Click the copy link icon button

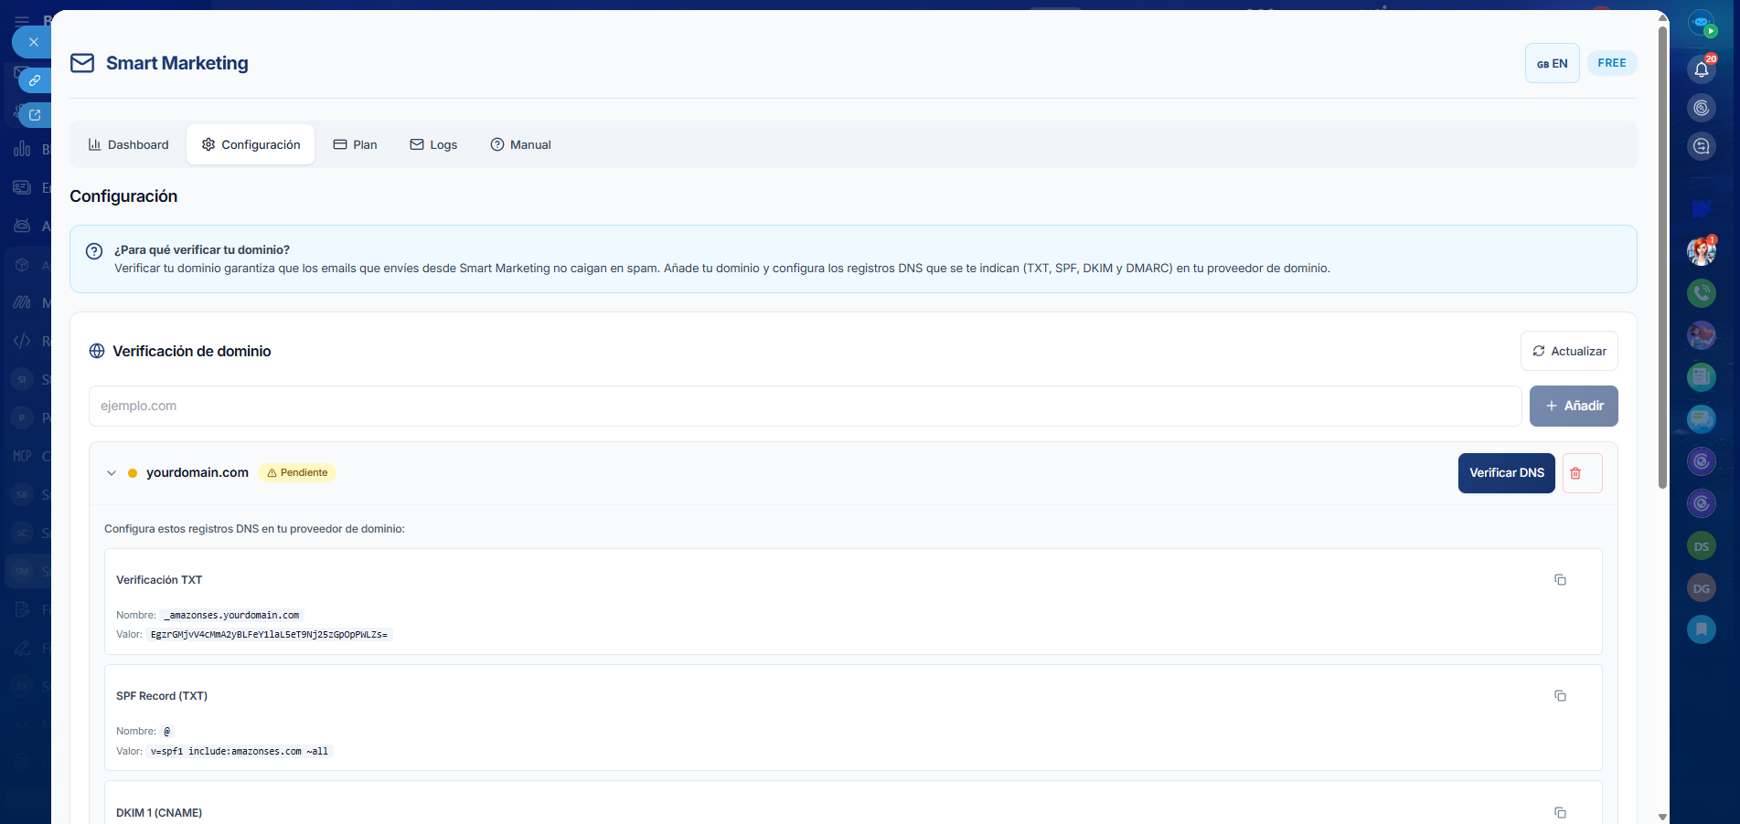click(35, 80)
